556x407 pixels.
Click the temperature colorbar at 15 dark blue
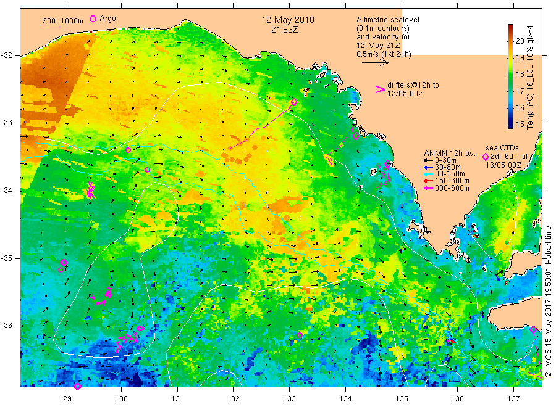pyautogui.click(x=511, y=124)
